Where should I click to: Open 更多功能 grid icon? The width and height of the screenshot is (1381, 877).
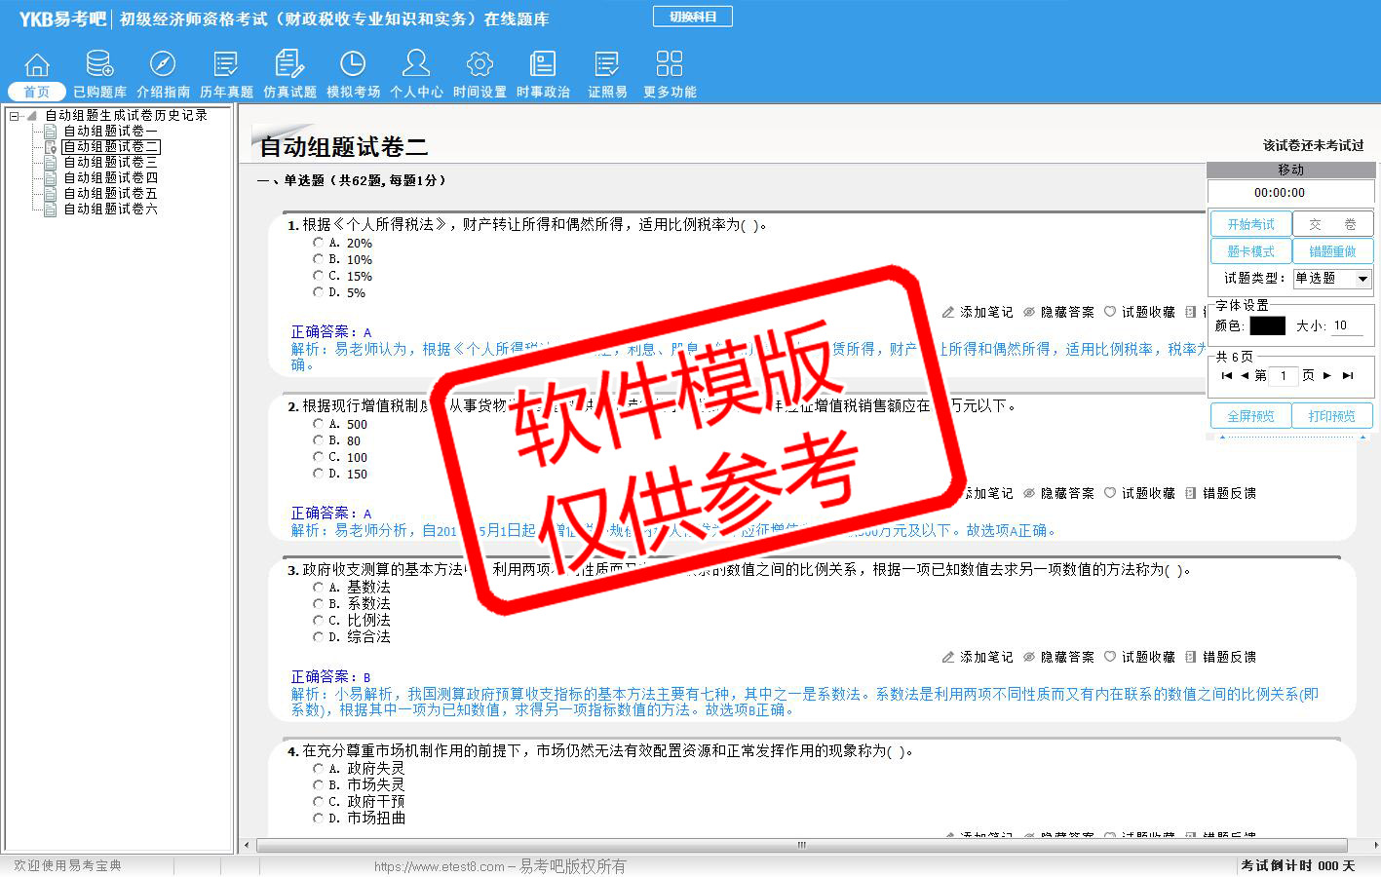point(670,65)
